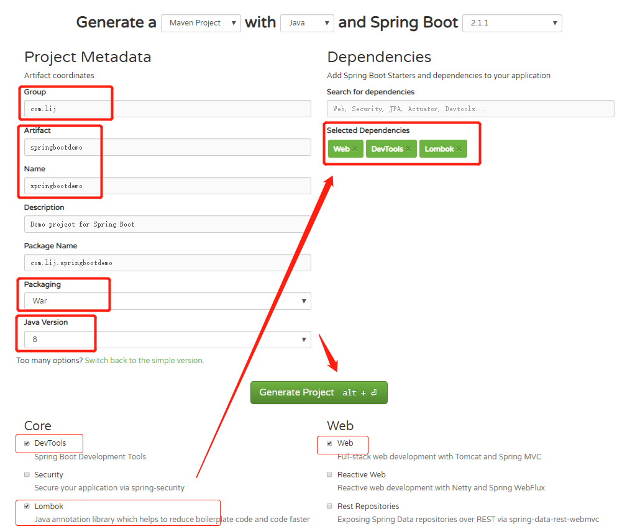The image size is (617, 532).
Task: Focus the Name input field
Action: 168,186
